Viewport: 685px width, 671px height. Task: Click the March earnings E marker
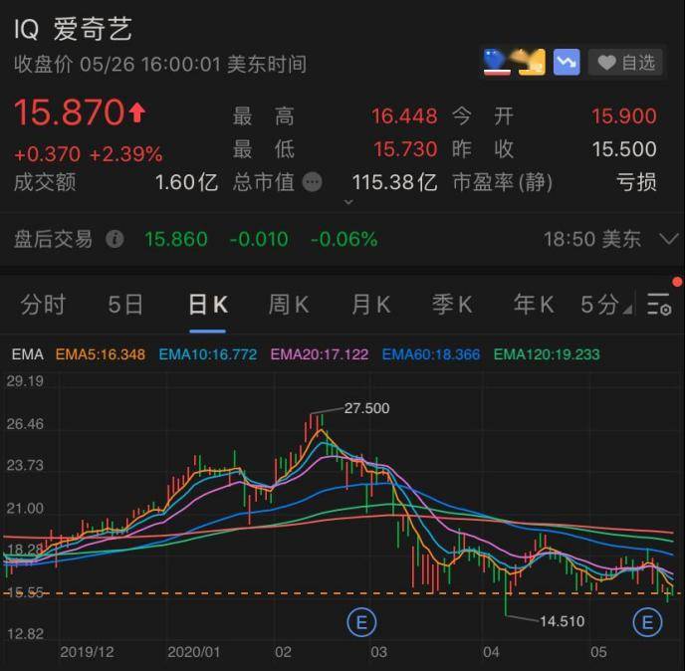pos(360,623)
